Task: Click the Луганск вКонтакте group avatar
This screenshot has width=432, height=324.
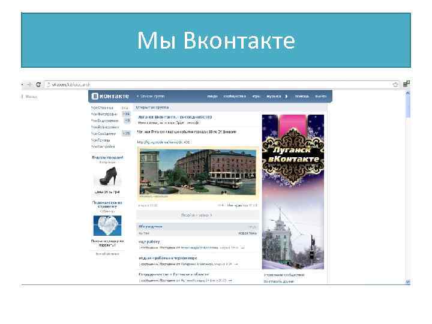Action: point(293,192)
